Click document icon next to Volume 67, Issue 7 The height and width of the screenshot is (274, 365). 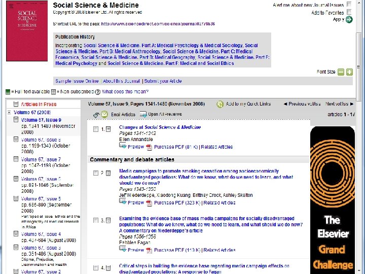click(16, 159)
